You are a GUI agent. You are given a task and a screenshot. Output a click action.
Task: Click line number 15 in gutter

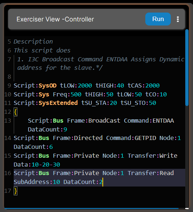click(7, 156)
